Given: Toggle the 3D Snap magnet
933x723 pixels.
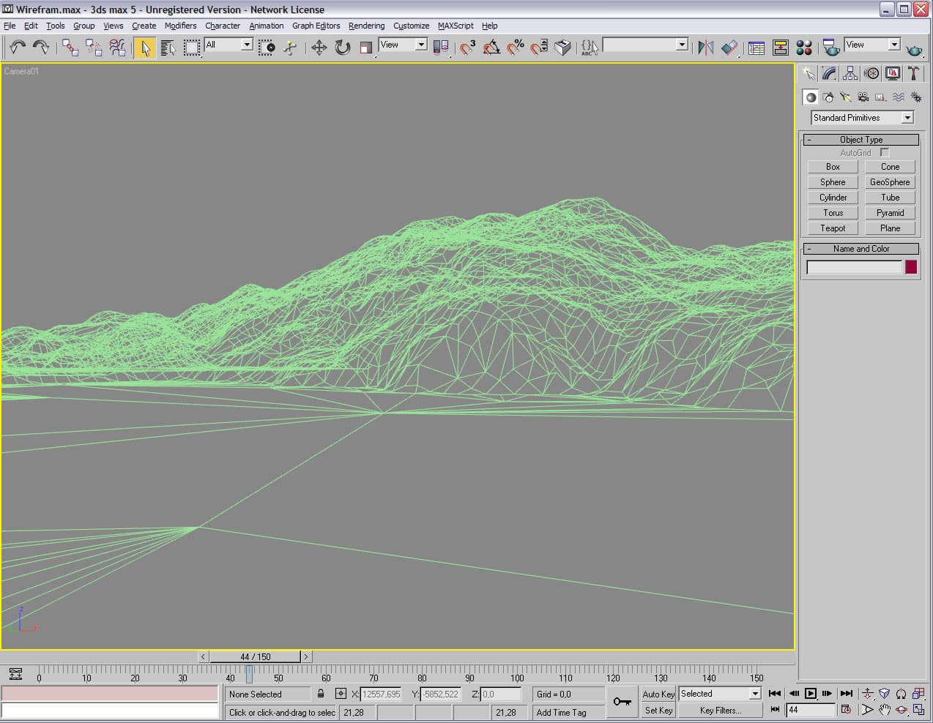Looking at the screenshot, I should (467, 48).
